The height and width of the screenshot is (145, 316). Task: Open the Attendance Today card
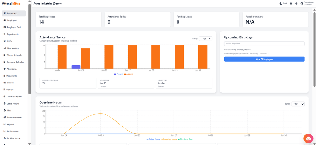coord(138,19)
